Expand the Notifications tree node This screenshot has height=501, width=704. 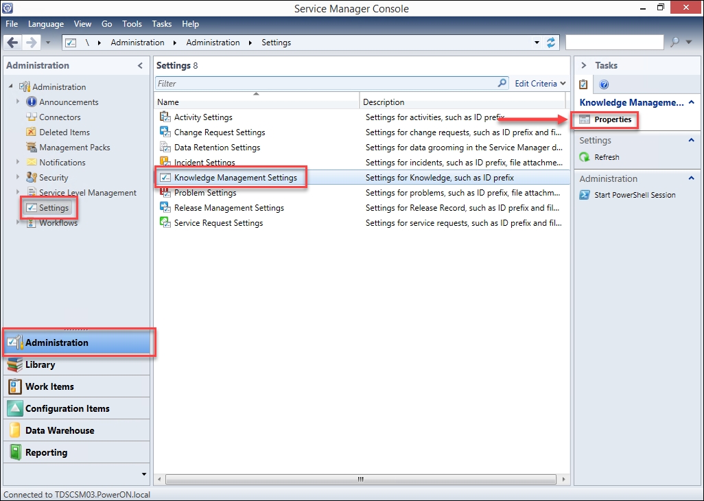point(18,161)
